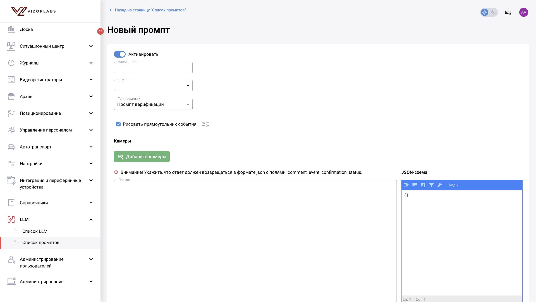Click Управление персоналом people icon
Image resolution: width=536 pixels, height=302 pixels.
[x=11, y=130]
